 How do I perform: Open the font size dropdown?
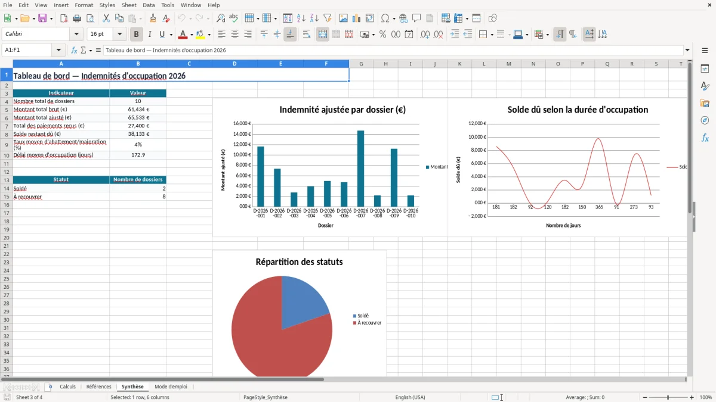click(x=120, y=35)
